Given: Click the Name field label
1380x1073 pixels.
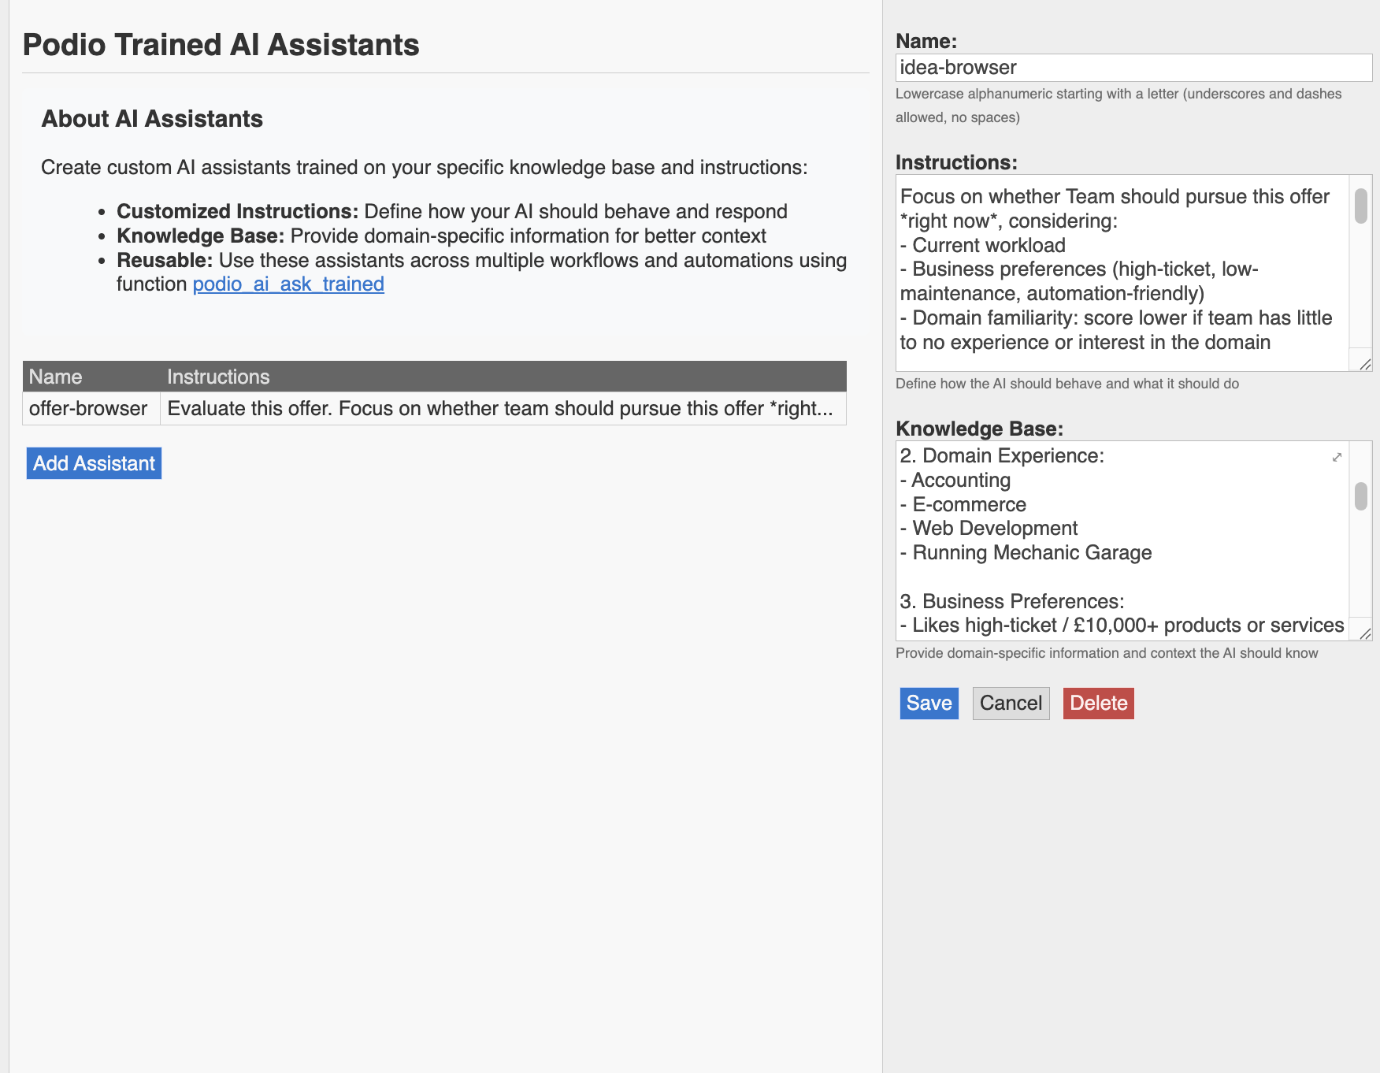Looking at the screenshot, I should [x=926, y=41].
